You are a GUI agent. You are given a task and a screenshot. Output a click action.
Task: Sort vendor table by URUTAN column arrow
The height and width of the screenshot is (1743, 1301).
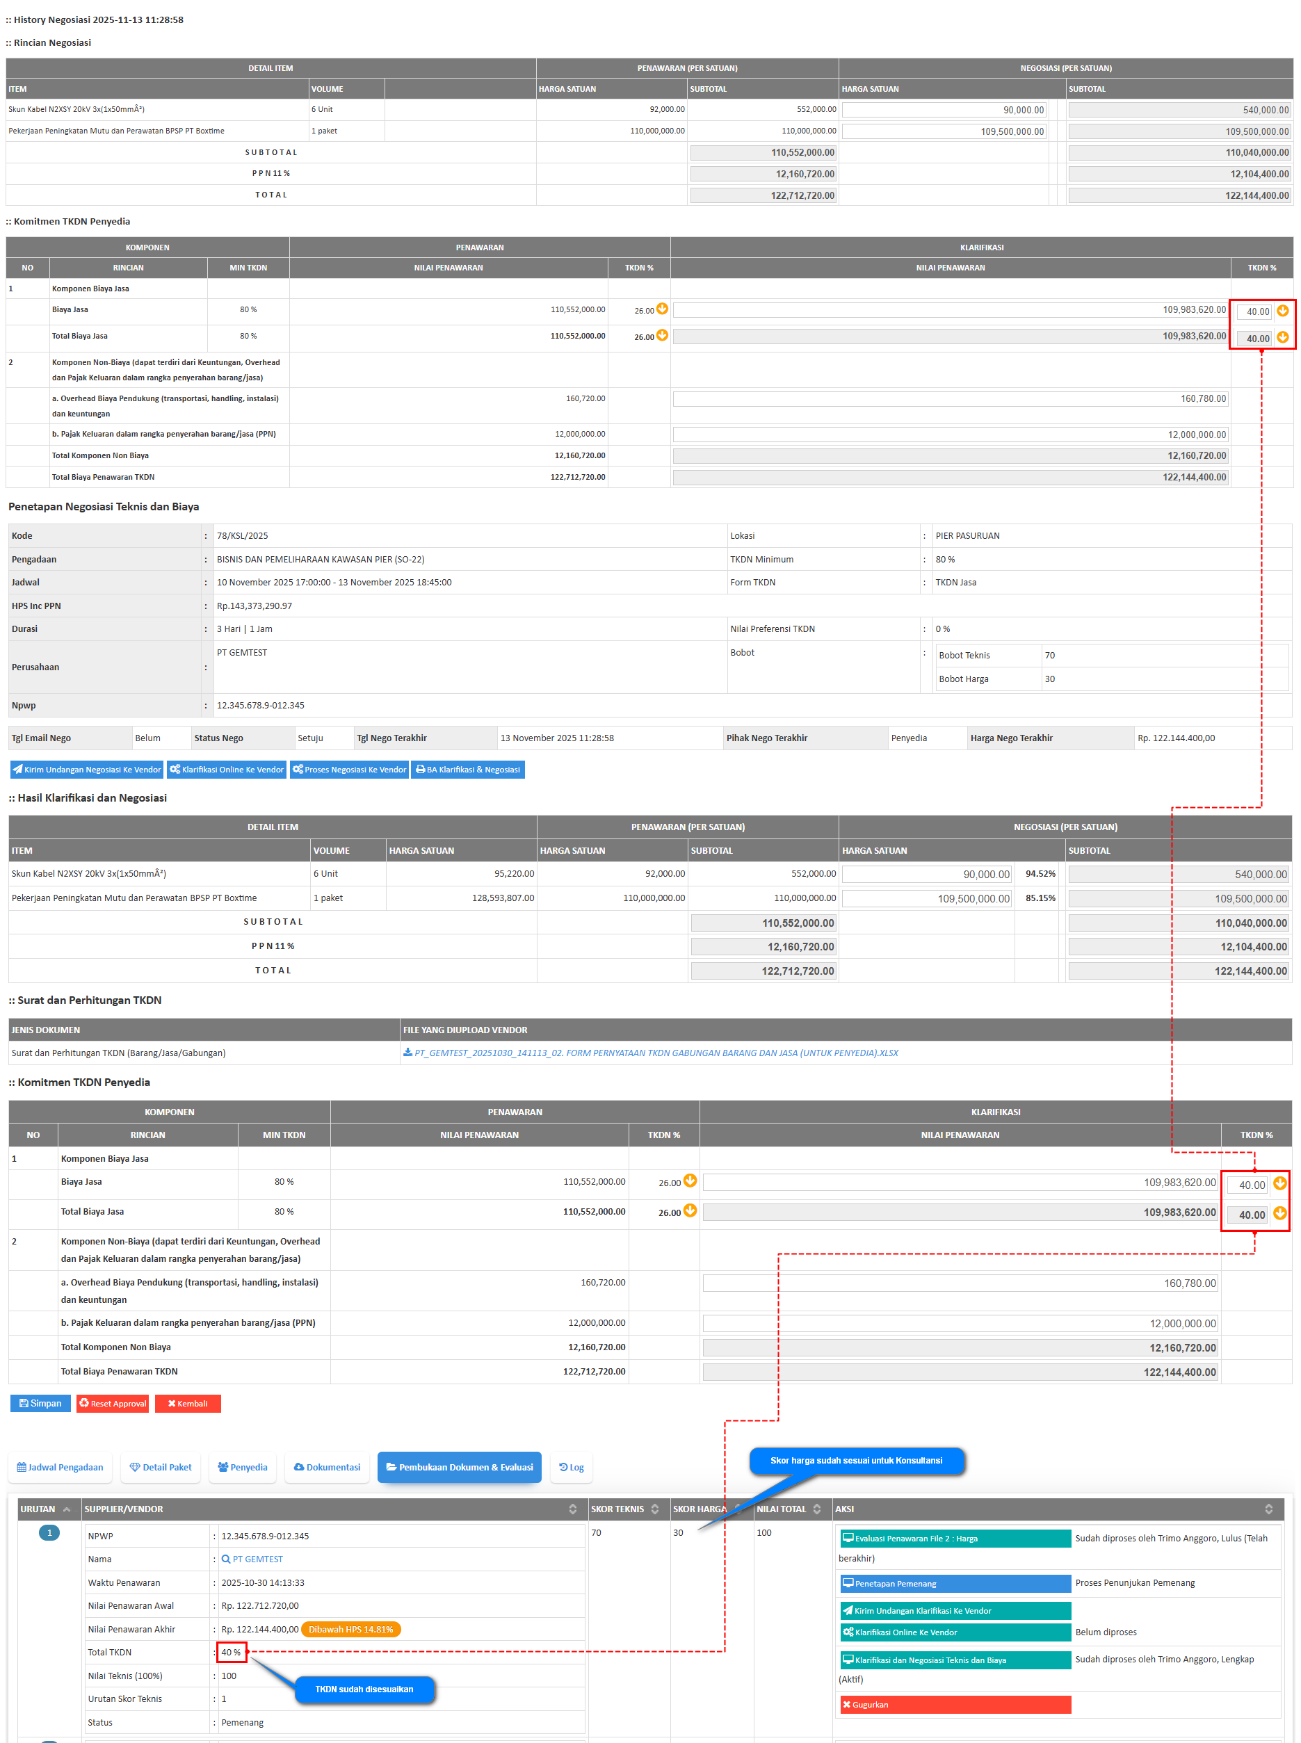point(66,1509)
